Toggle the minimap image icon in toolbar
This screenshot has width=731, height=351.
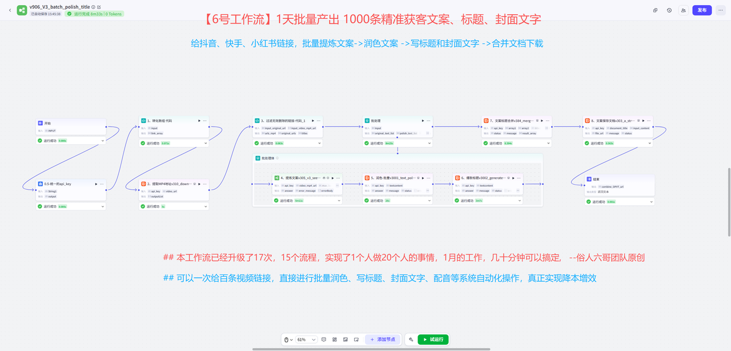346,340
